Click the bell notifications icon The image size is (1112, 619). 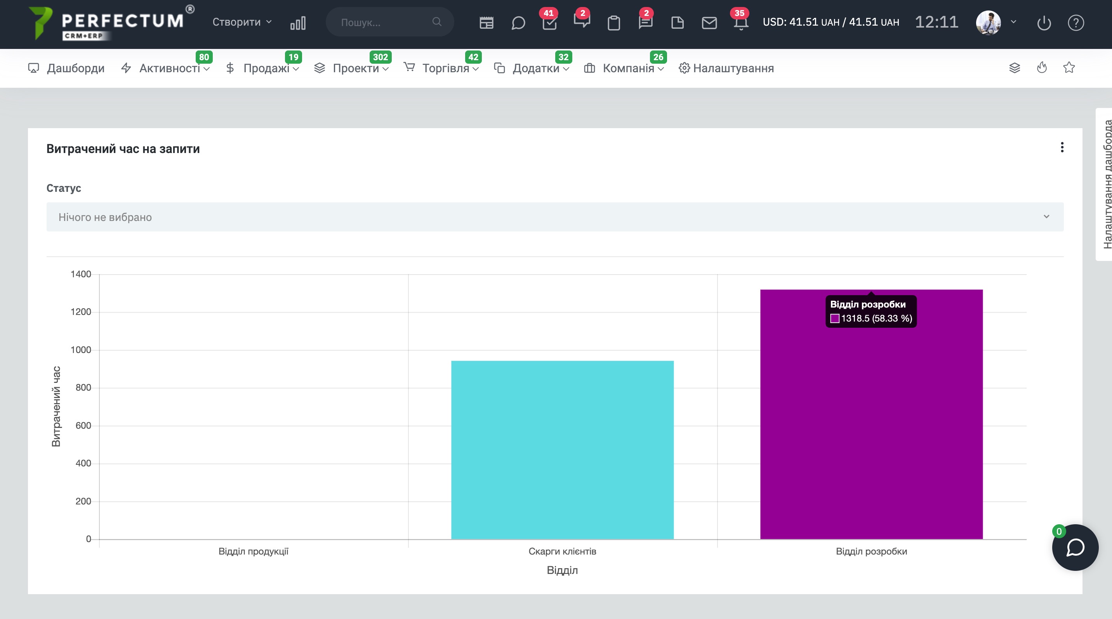click(741, 23)
